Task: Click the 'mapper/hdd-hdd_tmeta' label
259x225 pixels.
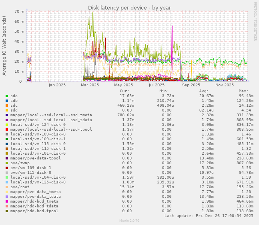Action: pos(34,201)
